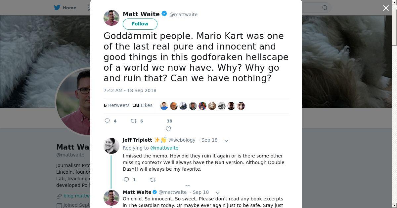Click the tweet timestamp 7:42 AM

pos(130,90)
